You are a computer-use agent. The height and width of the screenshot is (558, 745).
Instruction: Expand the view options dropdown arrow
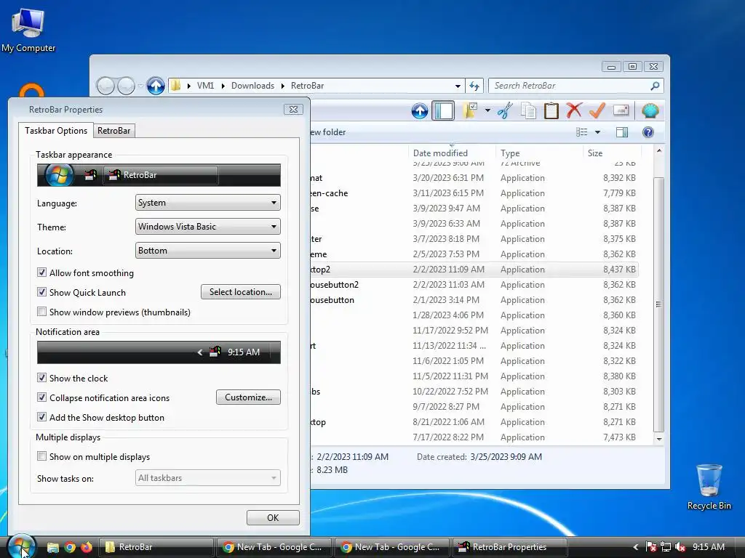pos(598,132)
